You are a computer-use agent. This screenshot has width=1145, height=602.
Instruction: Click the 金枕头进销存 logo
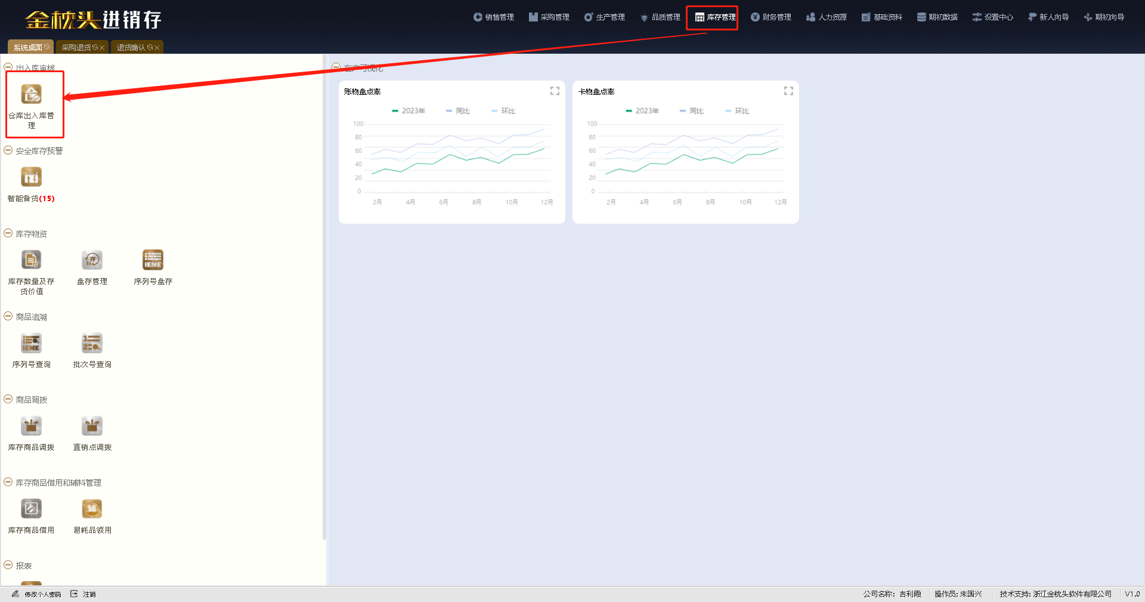coord(94,20)
